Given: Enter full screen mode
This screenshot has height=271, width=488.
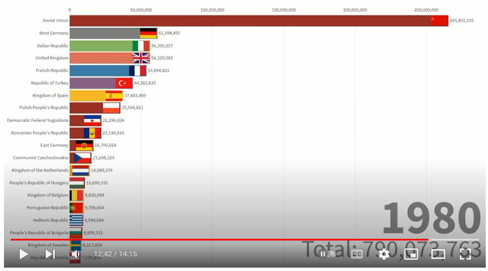Looking at the screenshot, I should (465, 254).
